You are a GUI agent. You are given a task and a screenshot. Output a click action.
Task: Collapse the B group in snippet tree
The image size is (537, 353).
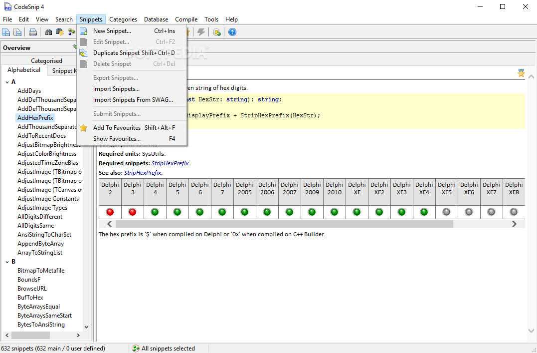pyautogui.click(x=7, y=262)
